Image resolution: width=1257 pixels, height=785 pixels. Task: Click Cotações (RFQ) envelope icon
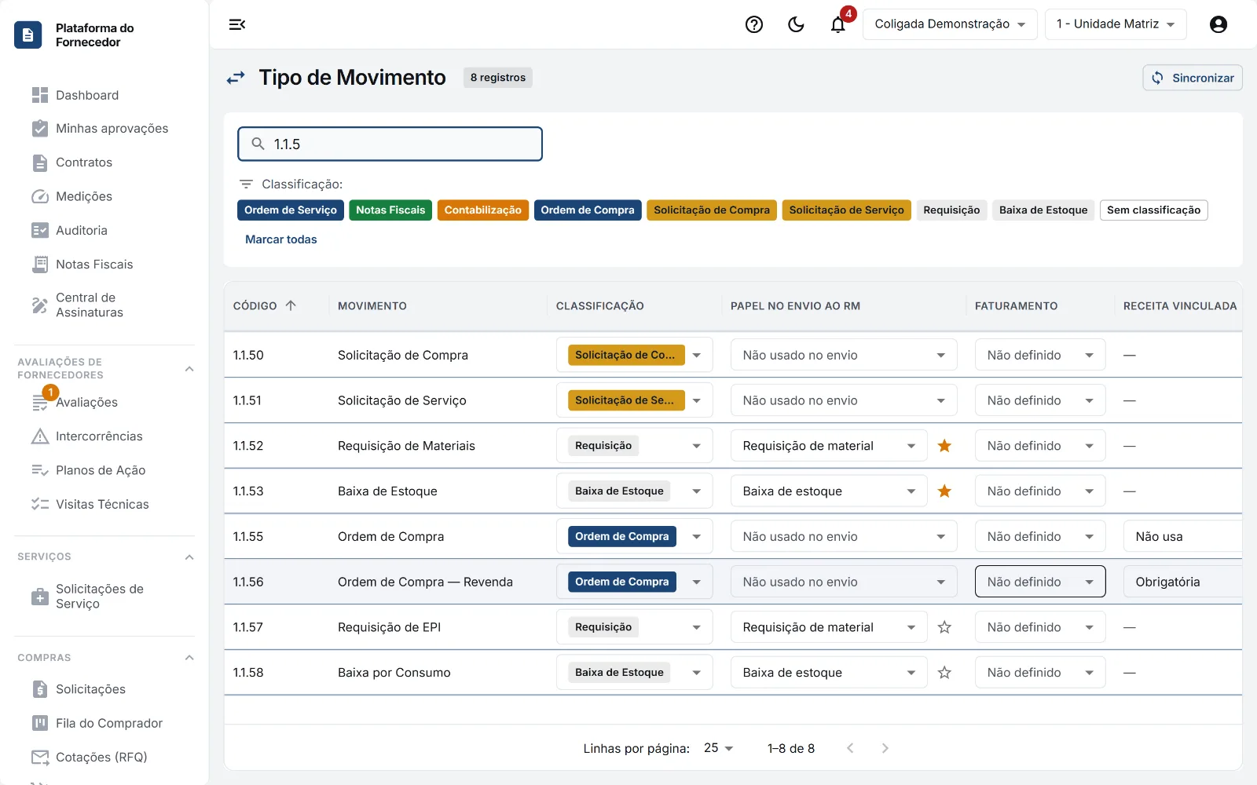tap(40, 757)
